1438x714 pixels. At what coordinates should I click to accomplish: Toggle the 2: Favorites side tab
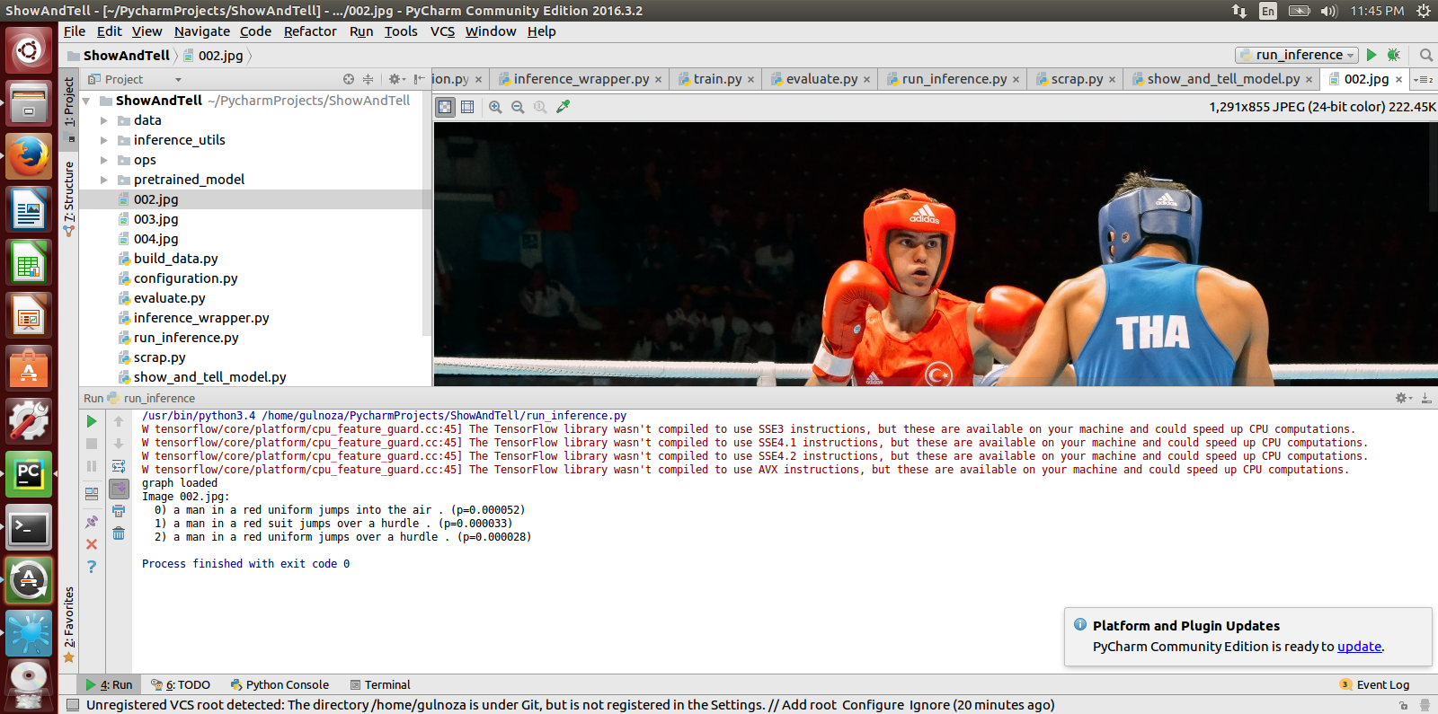point(69,624)
